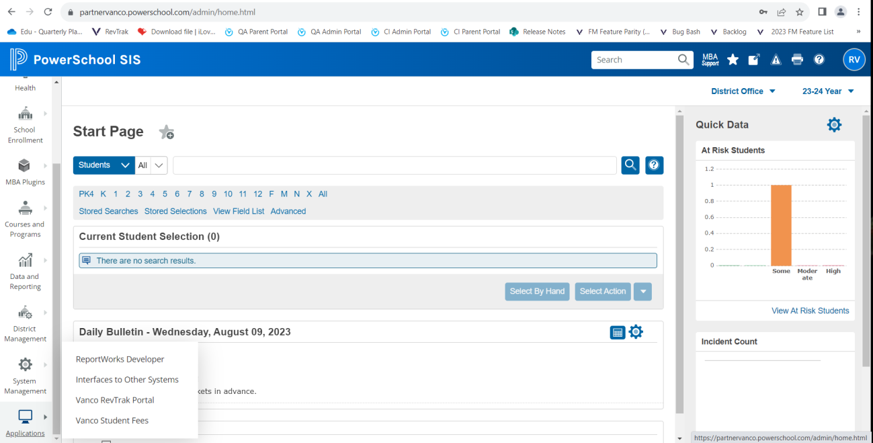
Task: Click into the student search text field
Action: 394,165
